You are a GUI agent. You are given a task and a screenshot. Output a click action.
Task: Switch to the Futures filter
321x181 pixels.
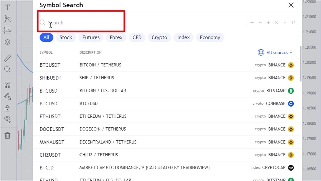click(91, 37)
